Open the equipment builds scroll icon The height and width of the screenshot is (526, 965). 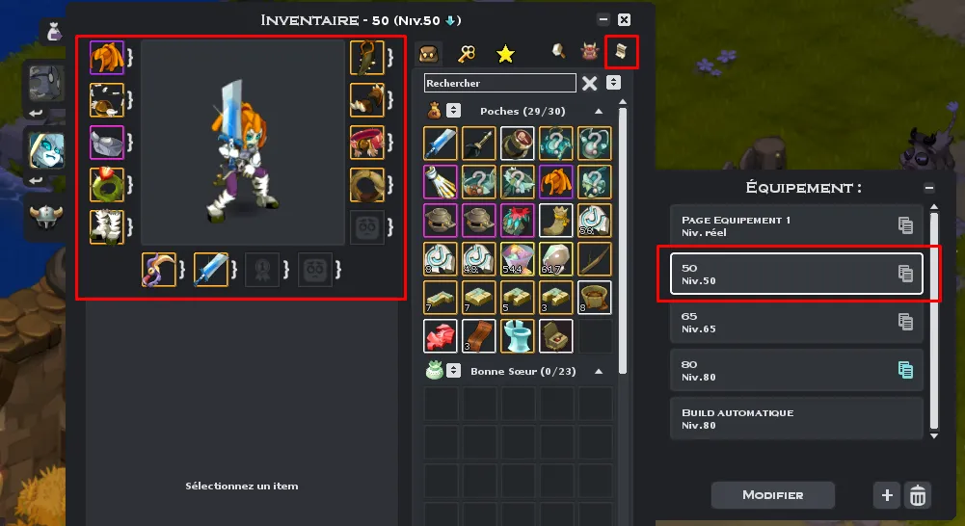click(x=621, y=53)
